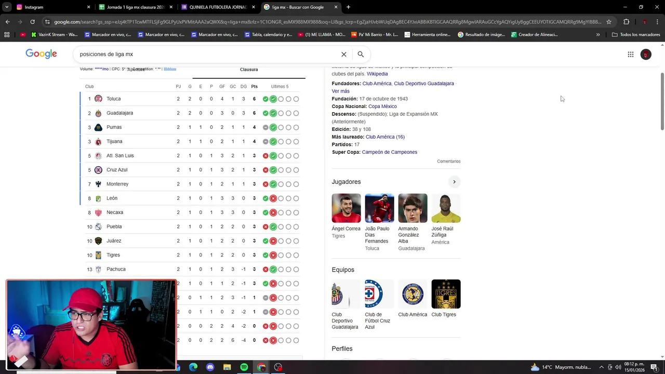Open José Raúl Zúñiga photo

pyautogui.click(x=446, y=208)
